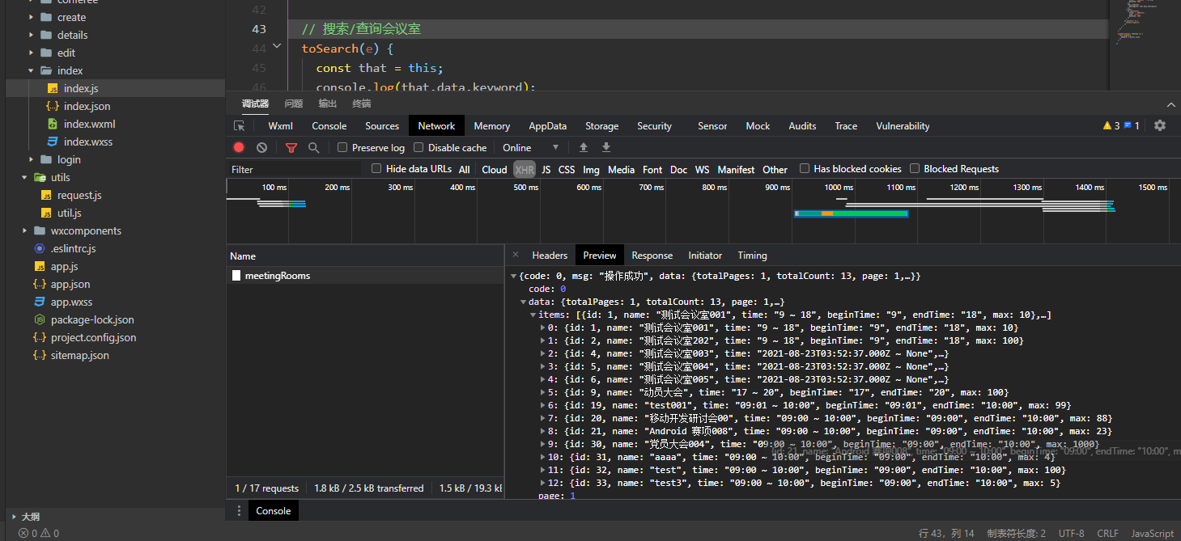
Task: Open app.wxss file
Action: [71, 302]
